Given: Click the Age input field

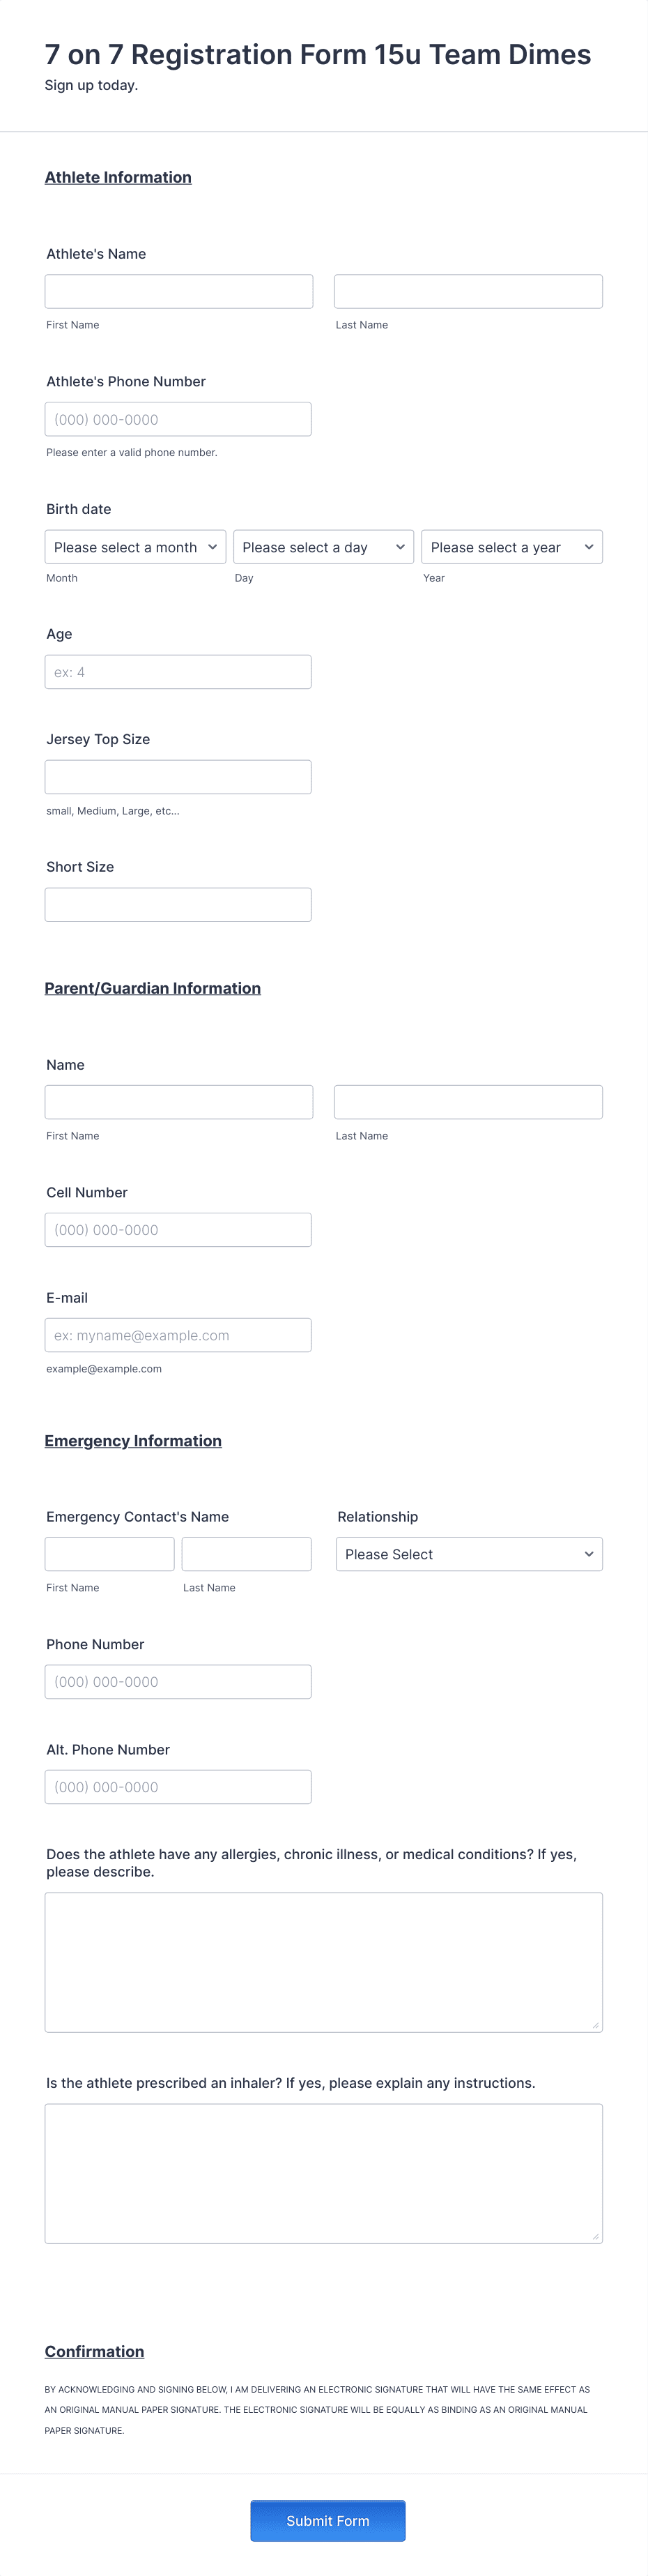Looking at the screenshot, I should (x=178, y=671).
